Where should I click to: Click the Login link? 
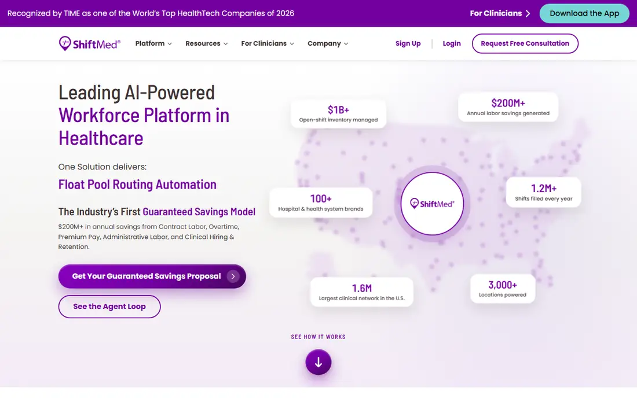[x=451, y=43]
